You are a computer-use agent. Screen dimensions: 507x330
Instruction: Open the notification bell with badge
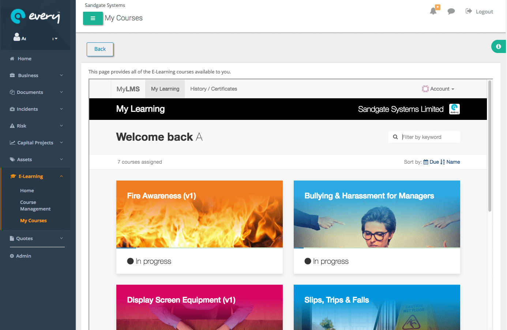coord(434,11)
